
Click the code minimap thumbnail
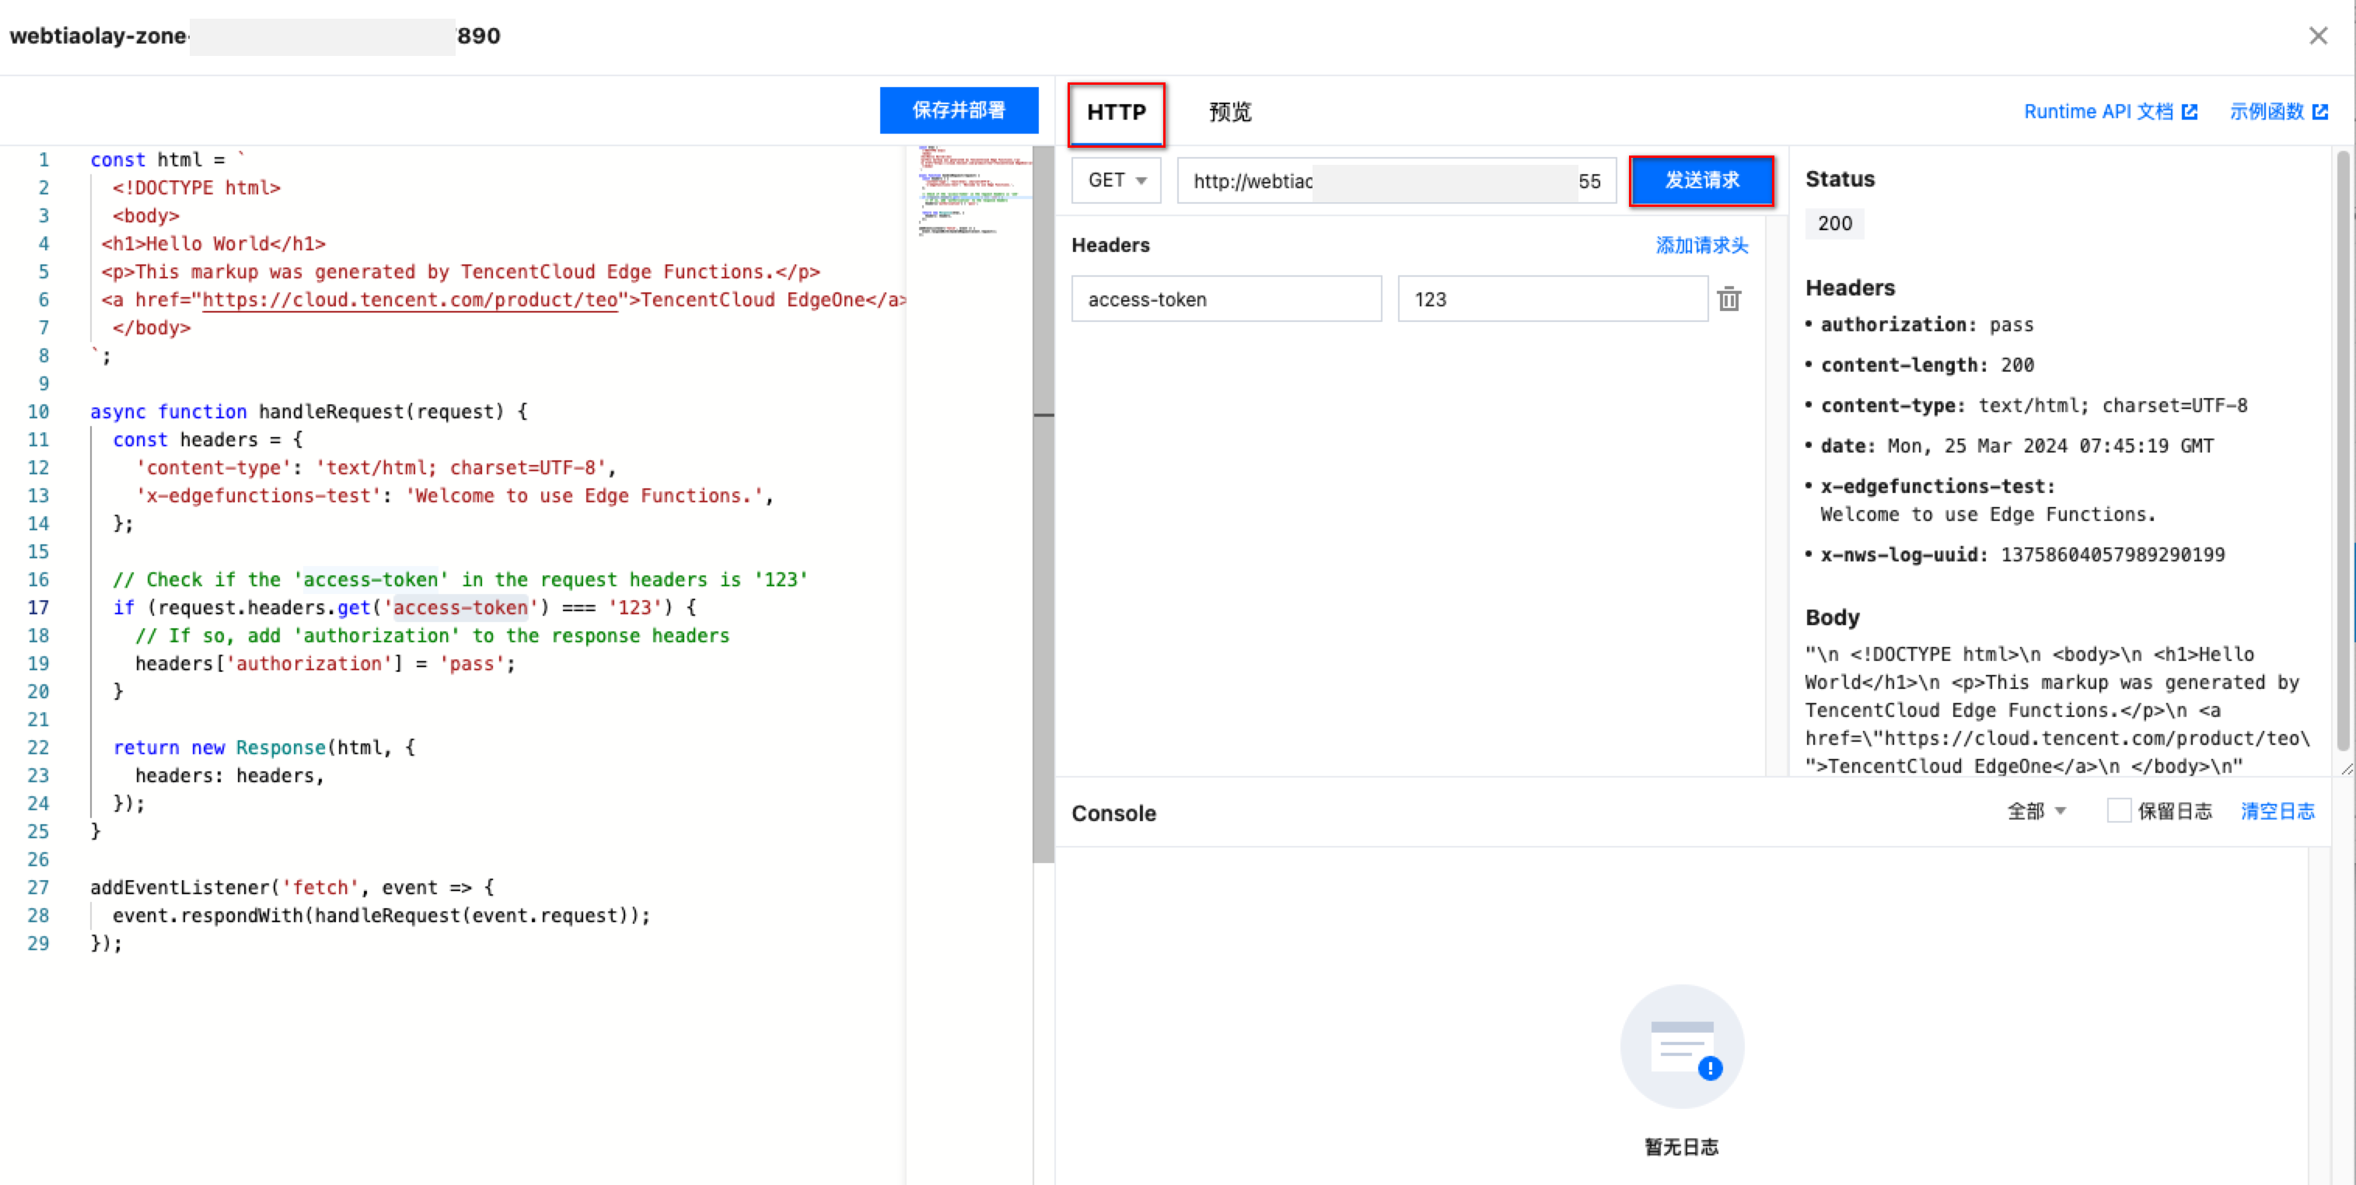click(x=971, y=191)
